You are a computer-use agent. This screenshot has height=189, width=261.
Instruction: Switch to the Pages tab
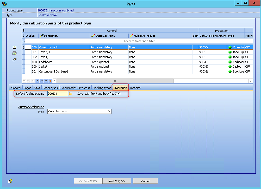[27, 88]
